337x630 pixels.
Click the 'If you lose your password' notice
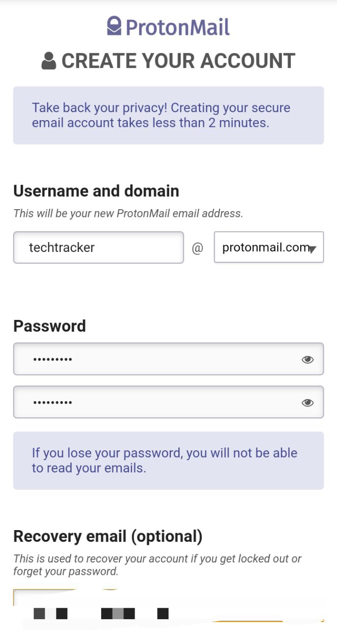click(168, 460)
